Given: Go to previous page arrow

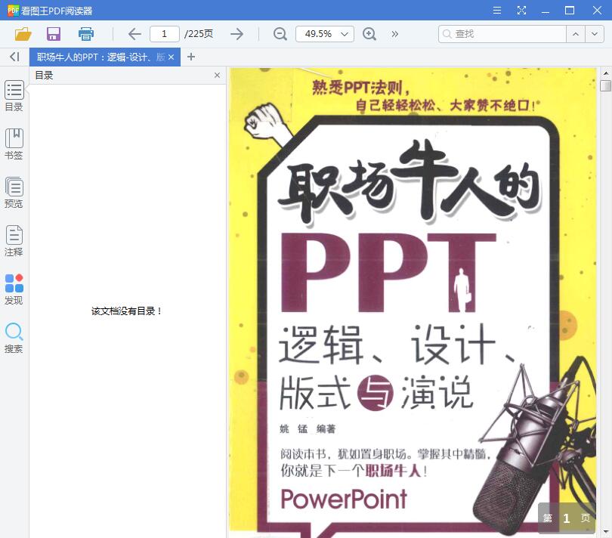Looking at the screenshot, I should (x=134, y=34).
